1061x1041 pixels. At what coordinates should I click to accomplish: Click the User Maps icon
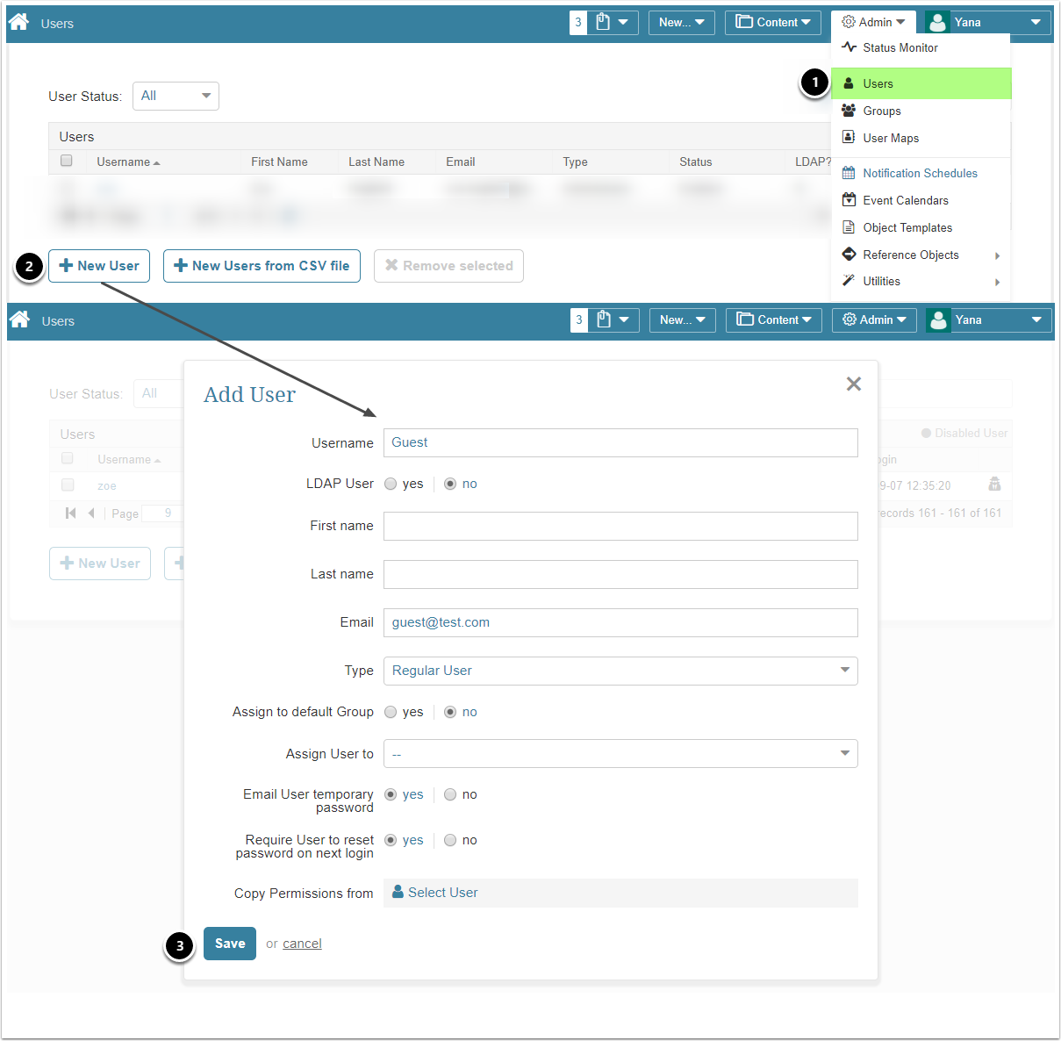[849, 137]
